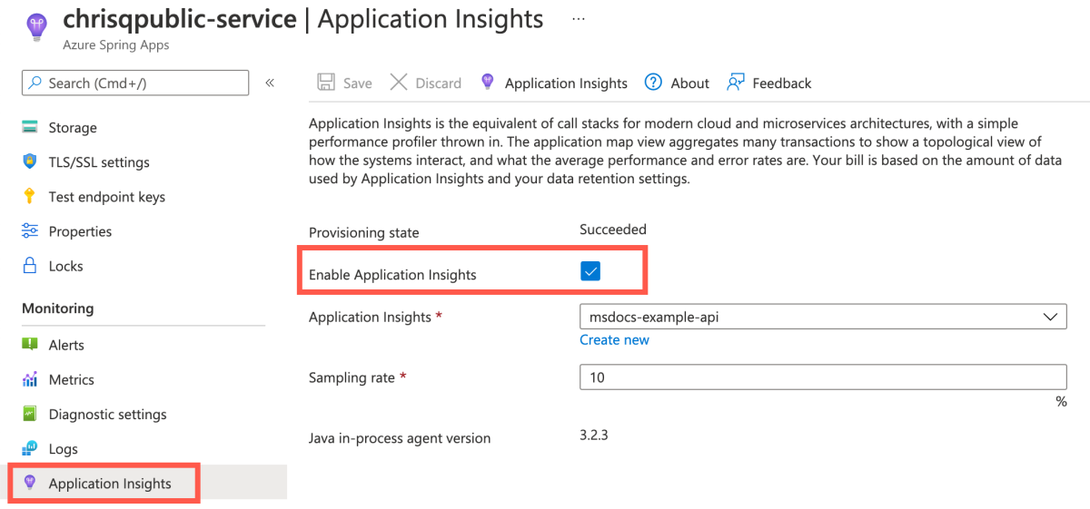Open About in the toolbar
This screenshot has width=1090, height=509.
pos(677,83)
